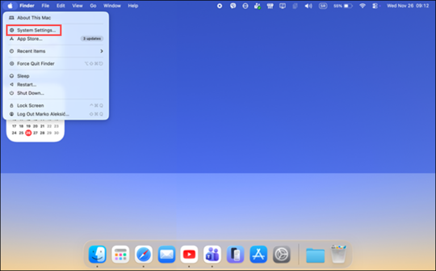Expand the Recent Items submenu

tap(56, 51)
